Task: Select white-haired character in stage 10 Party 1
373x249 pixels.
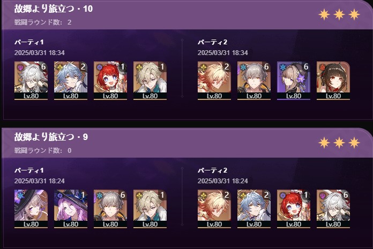Action: coord(31,81)
